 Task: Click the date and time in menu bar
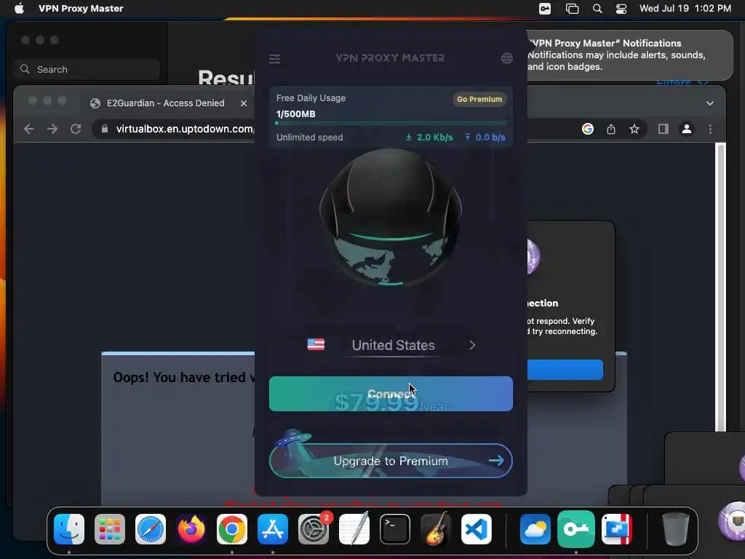coord(685,9)
